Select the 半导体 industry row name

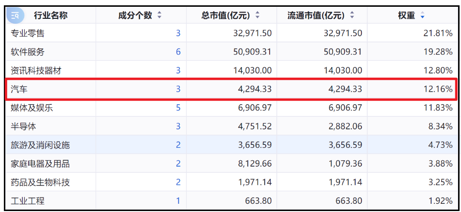tap(23, 127)
